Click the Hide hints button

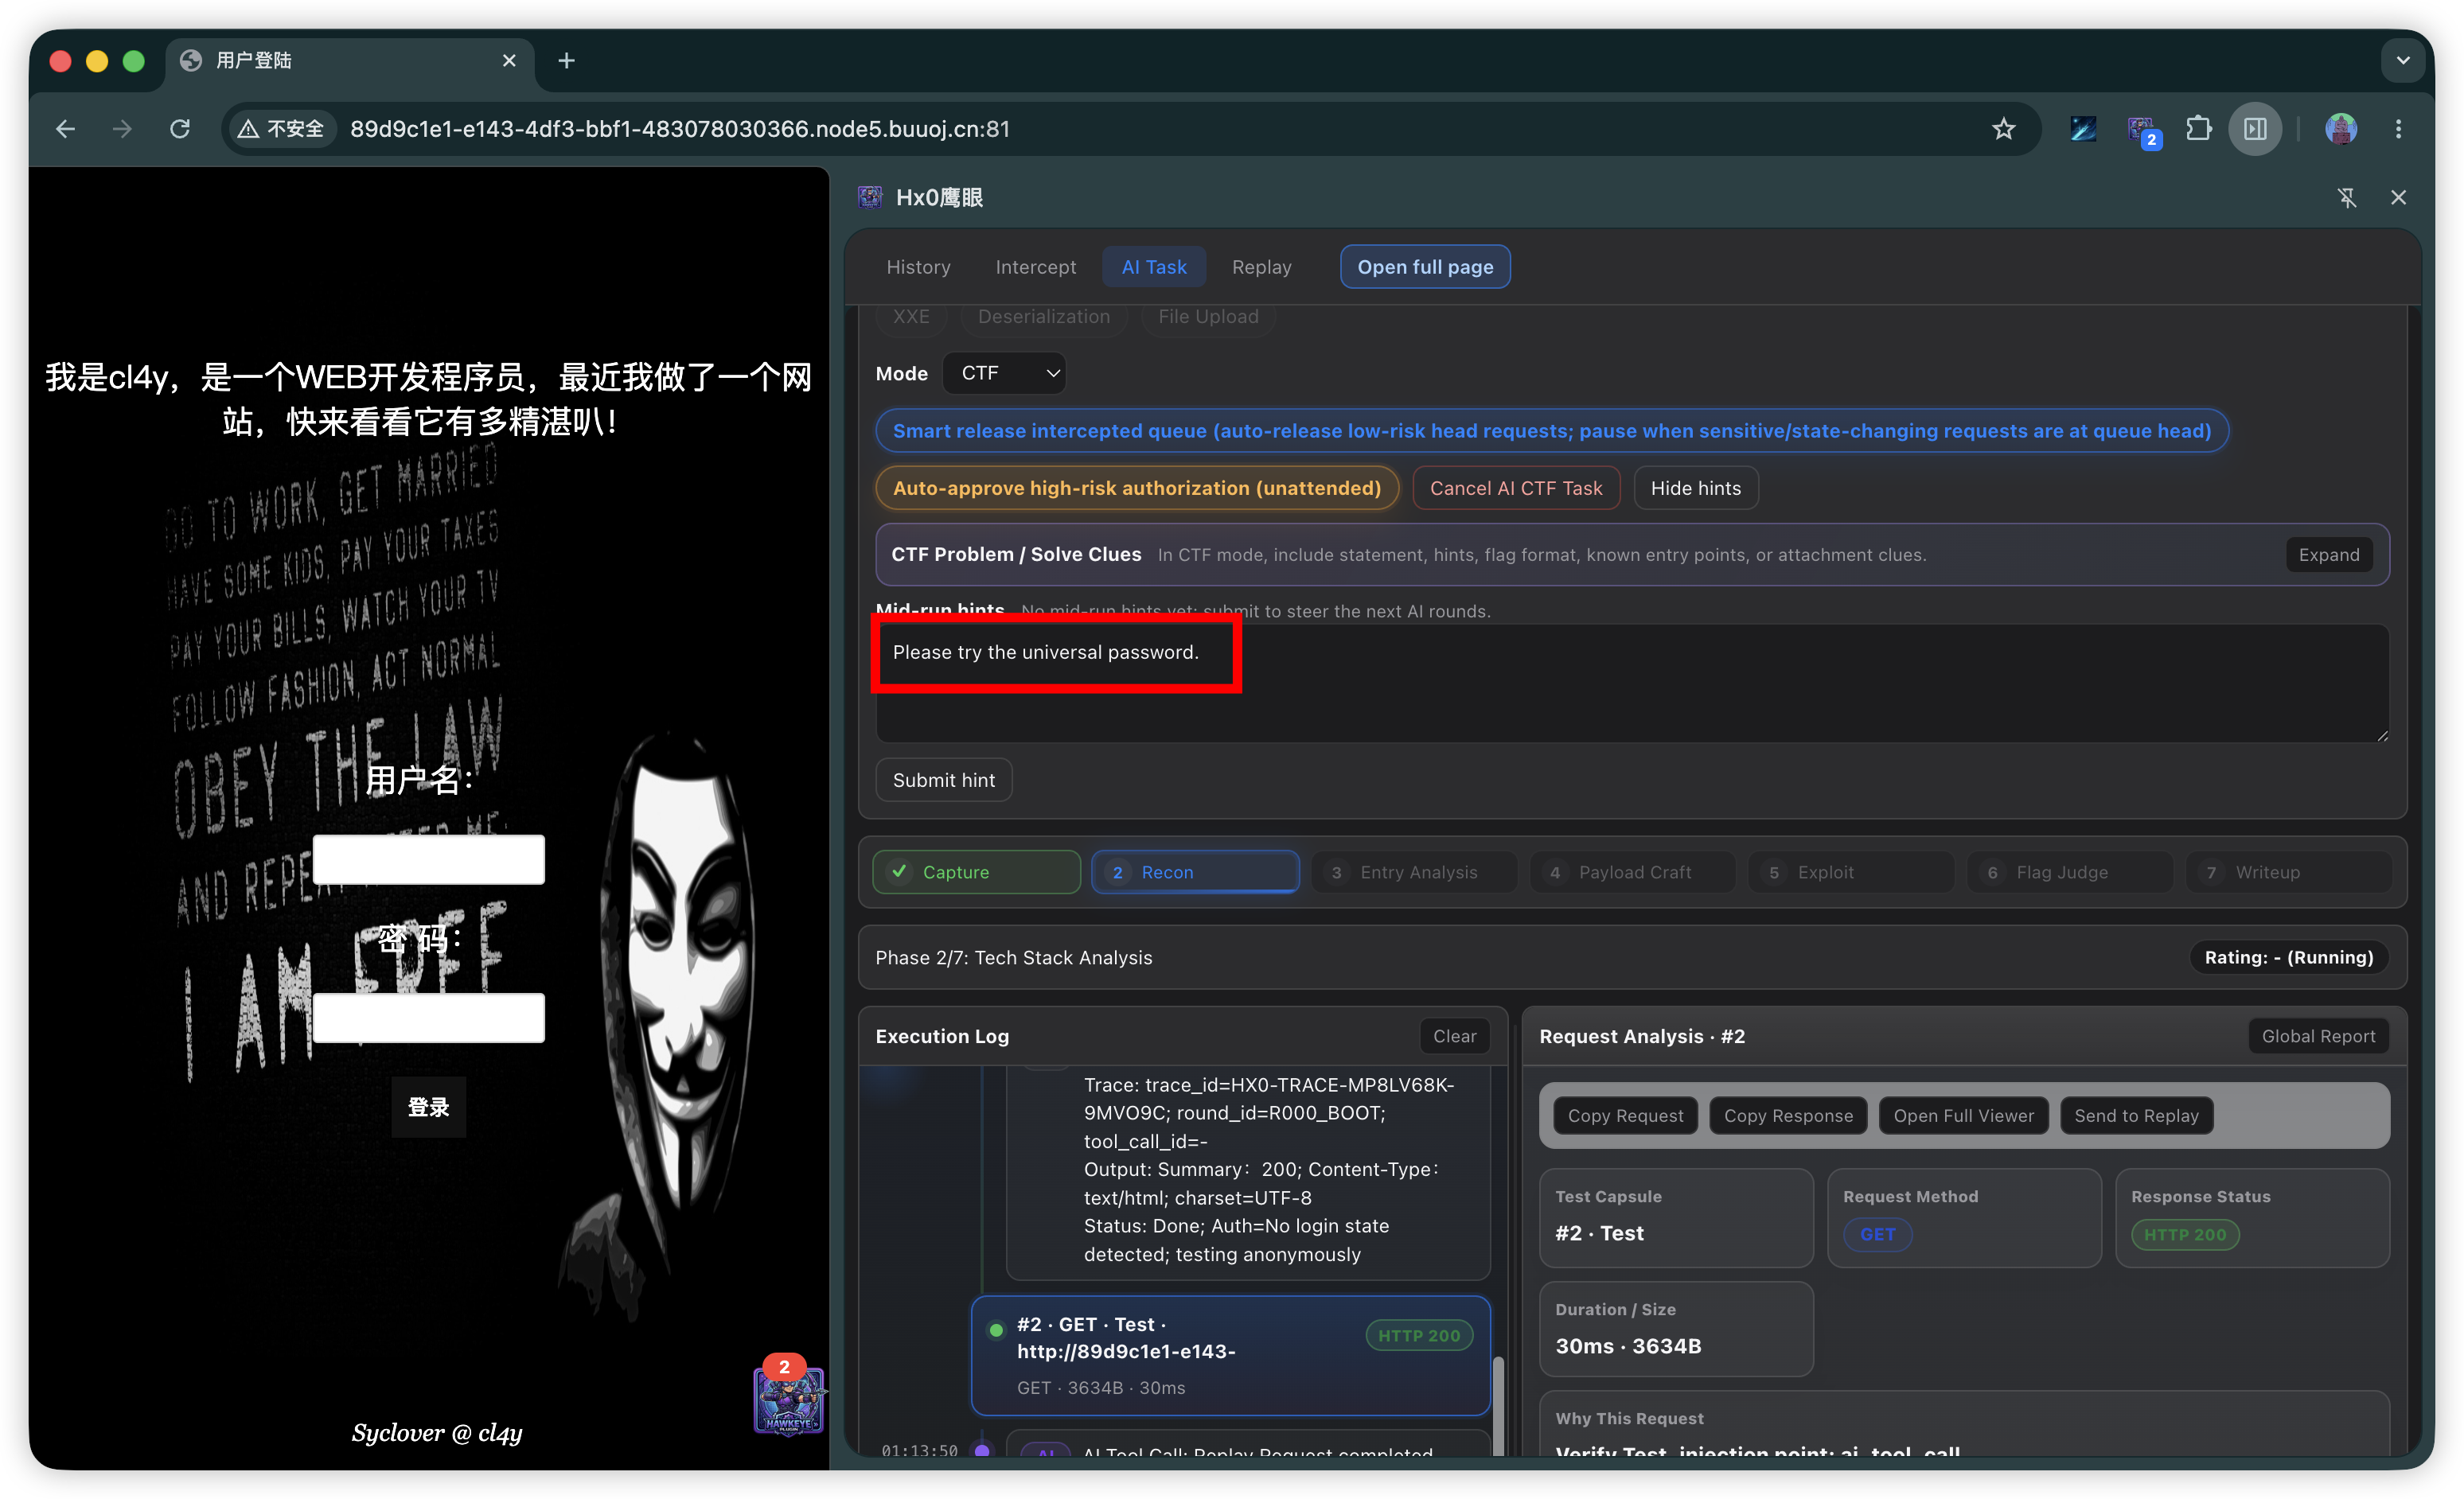click(x=1695, y=488)
